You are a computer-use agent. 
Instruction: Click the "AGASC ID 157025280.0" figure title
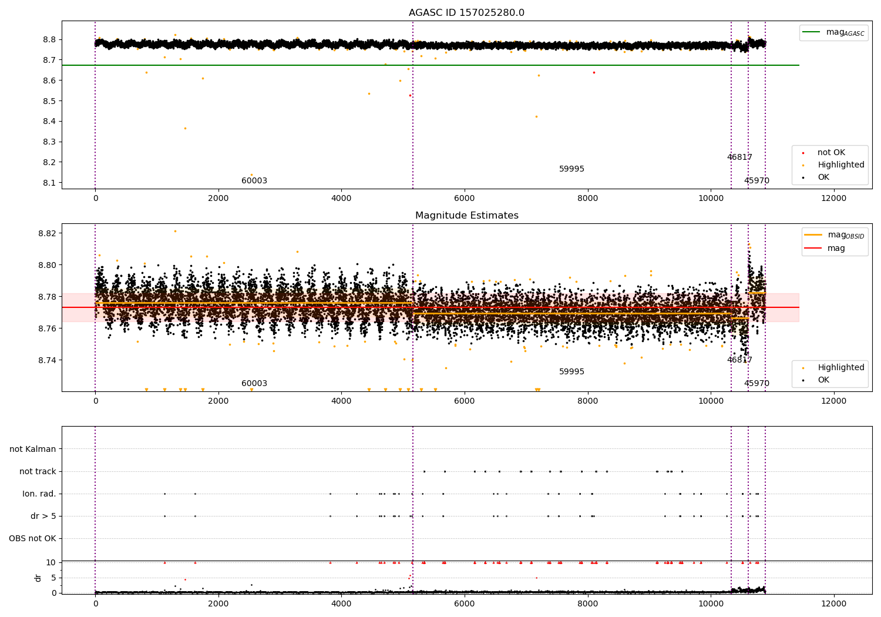pyautogui.click(x=466, y=12)
